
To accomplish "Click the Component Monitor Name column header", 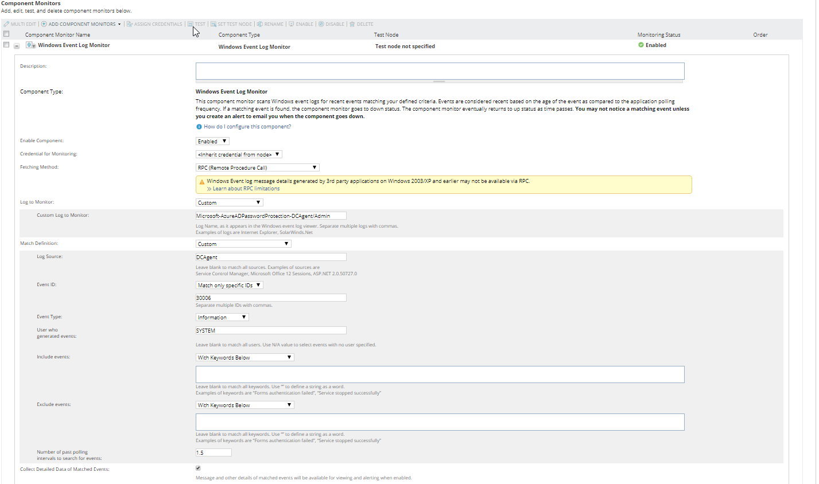I will [x=57, y=35].
